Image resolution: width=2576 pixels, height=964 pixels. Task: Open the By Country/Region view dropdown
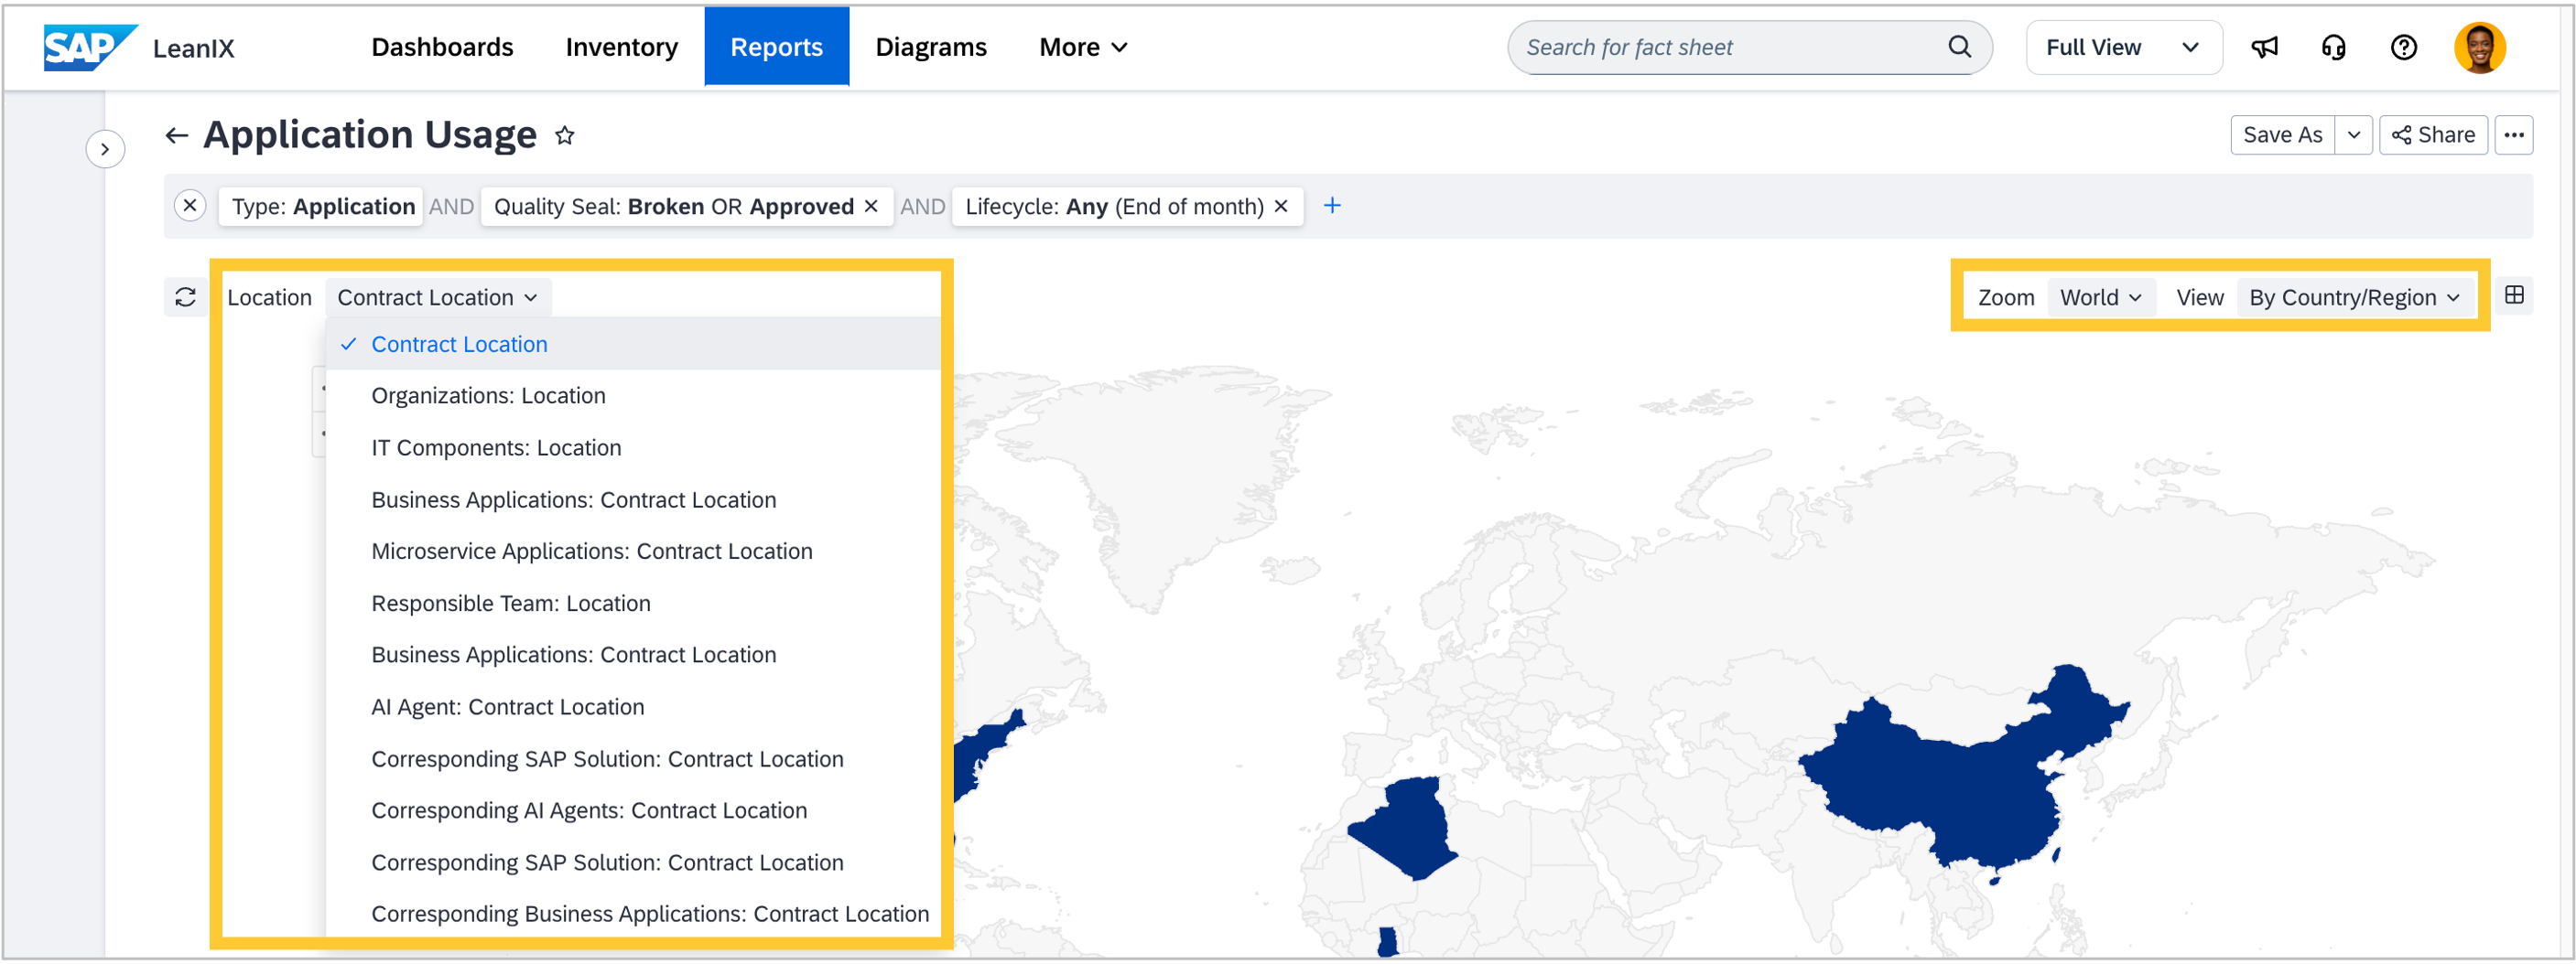pos(2353,297)
